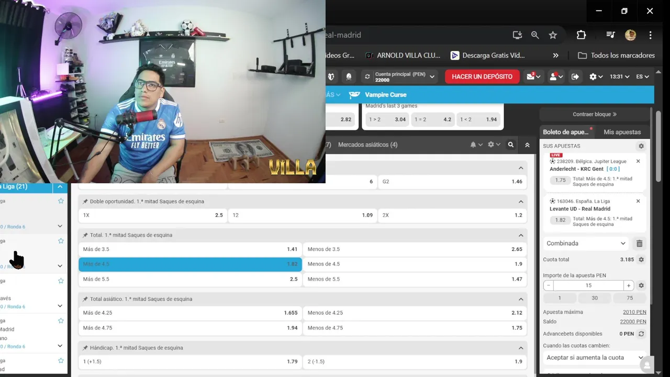670x377 pixels.
Task: Collapse Total 1.ª mitad Saques de esquina section
Action: pyautogui.click(x=521, y=235)
